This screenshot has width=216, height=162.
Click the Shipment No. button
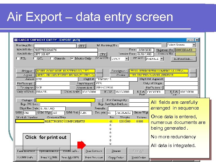click(x=165, y=50)
